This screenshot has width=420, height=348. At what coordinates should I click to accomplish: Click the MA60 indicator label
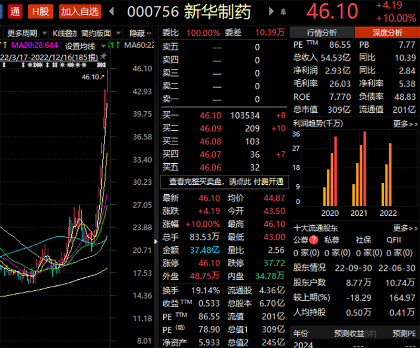coord(139,45)
